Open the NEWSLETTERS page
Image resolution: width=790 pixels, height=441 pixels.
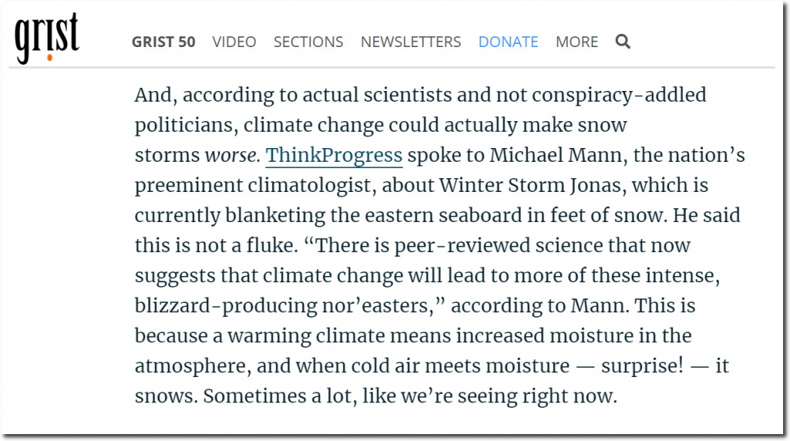(410, 42)
